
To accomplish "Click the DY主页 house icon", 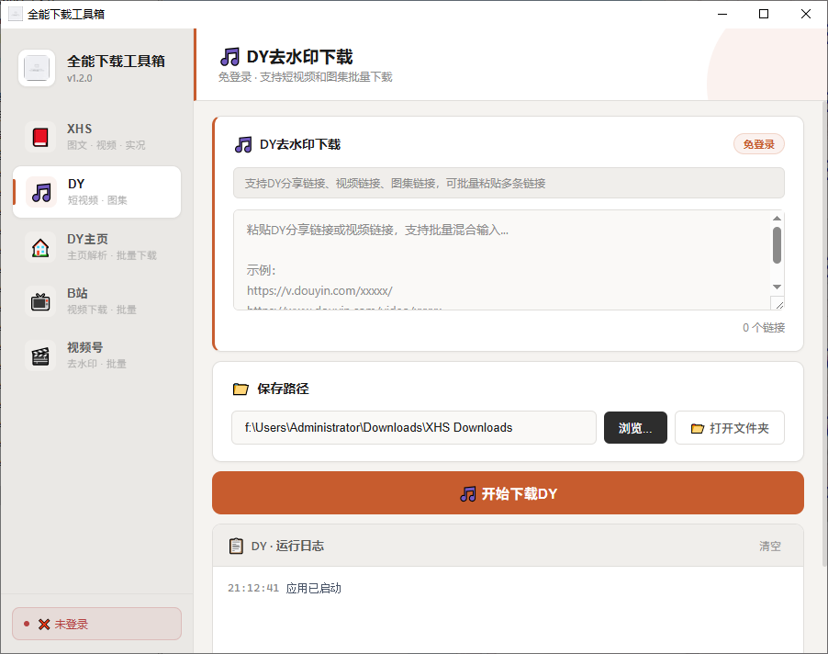I will [x=40, y=247].
